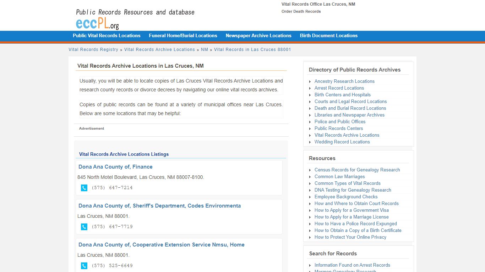Click phone number (575) 647-7719
Viewport: 485px width, 272px height.
112,227
